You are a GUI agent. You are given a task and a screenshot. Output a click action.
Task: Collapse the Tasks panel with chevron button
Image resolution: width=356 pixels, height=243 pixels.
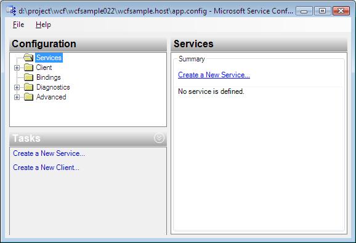tap(159, 138)
